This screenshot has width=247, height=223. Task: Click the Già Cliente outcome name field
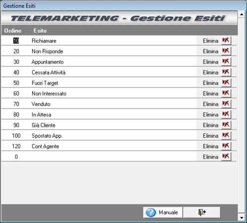[x=114, y=125]
